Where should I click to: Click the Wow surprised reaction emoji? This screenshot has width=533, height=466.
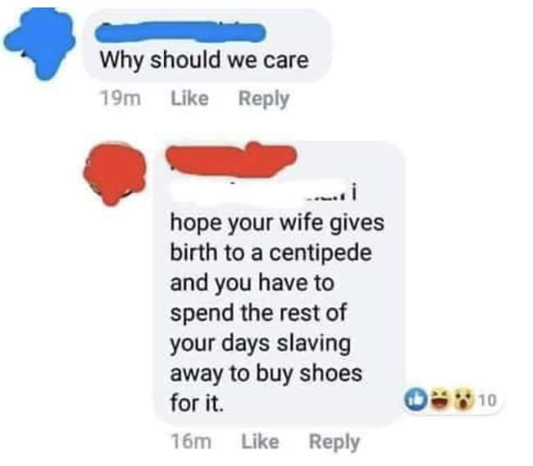tap(464, 400)
